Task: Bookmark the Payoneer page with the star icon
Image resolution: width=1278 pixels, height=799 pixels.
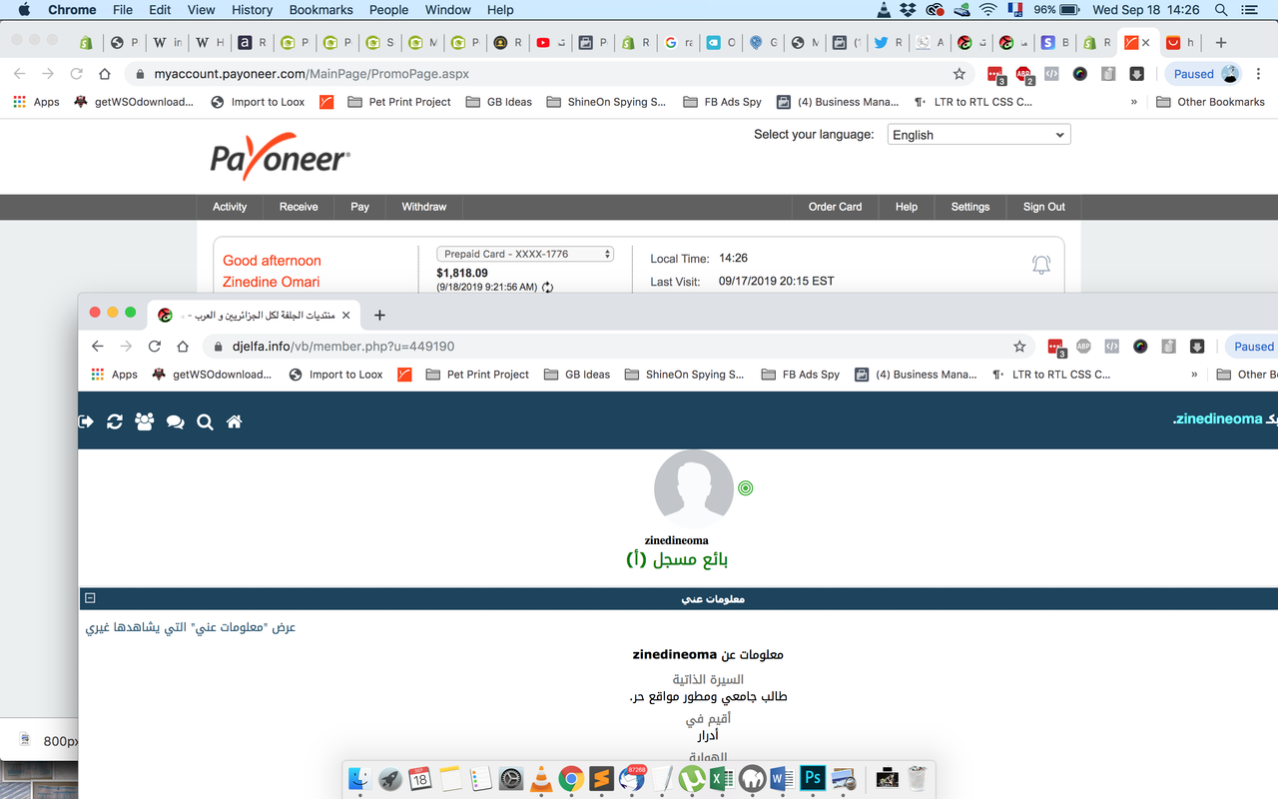Action: [x=959, y=74]
